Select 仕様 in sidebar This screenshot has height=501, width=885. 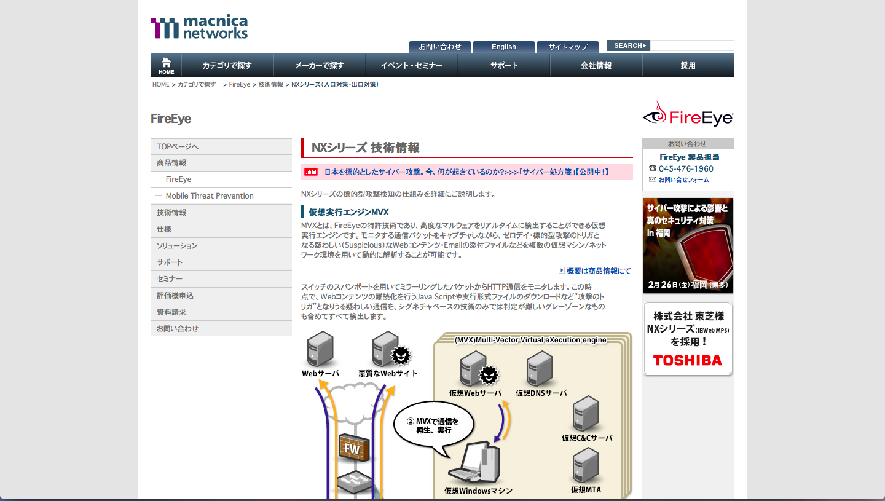pos(221,229)
